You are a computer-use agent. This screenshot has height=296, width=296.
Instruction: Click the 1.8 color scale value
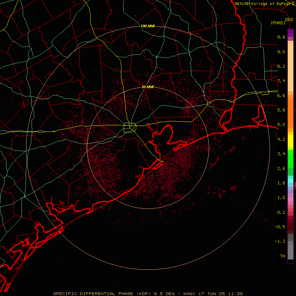(281, 183)
